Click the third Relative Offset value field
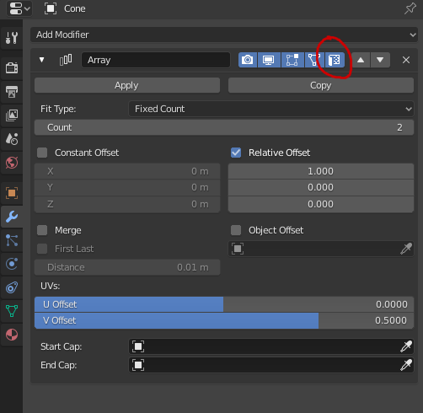The height and width of the screenshot is (413, 423). [x=321, y=204]
